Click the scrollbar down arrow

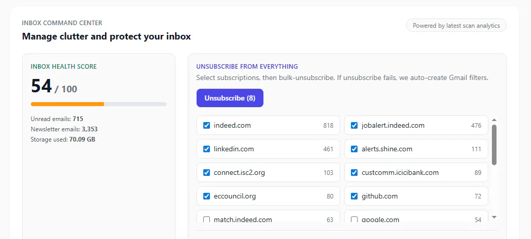click(x=494, y=217)
